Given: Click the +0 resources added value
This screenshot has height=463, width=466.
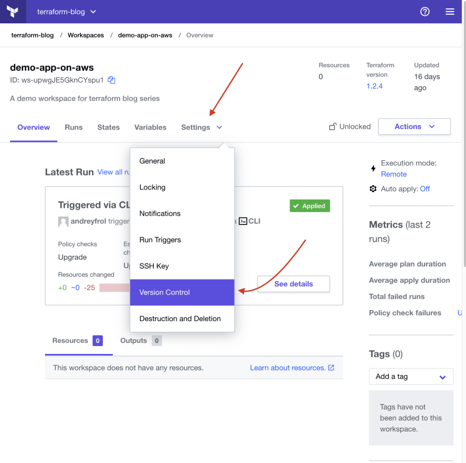Looking at the screenshot, I should (x=62, y=288).
